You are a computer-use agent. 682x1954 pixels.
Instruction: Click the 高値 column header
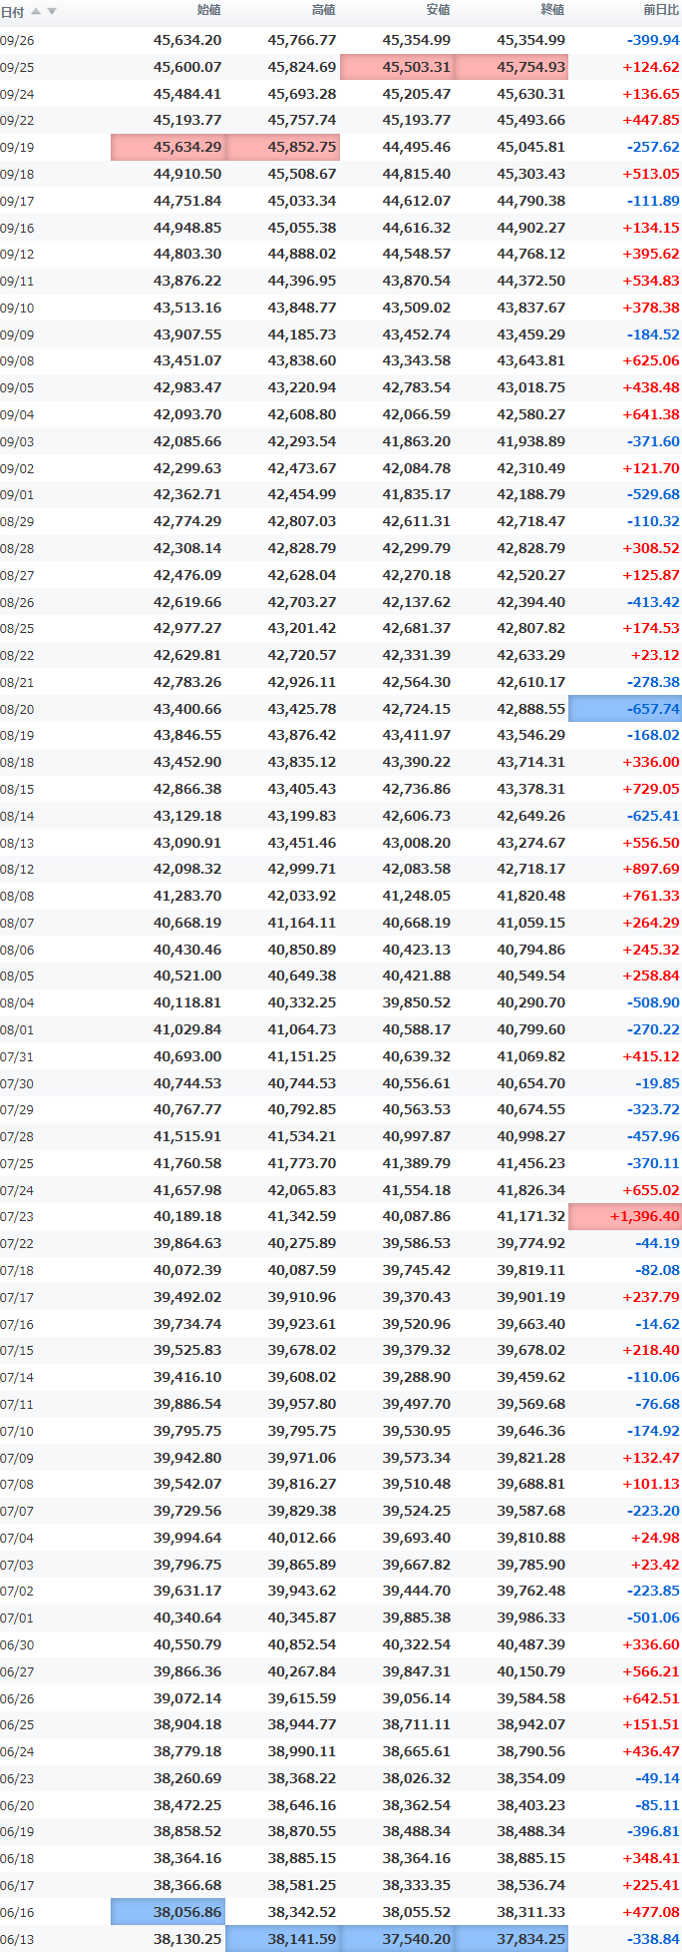[x=324, y=11]
